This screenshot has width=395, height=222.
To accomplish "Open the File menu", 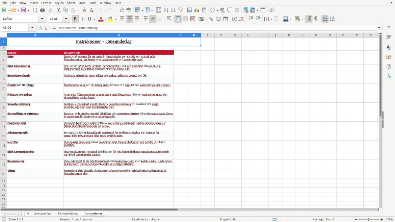I will (x=4, y=3).
